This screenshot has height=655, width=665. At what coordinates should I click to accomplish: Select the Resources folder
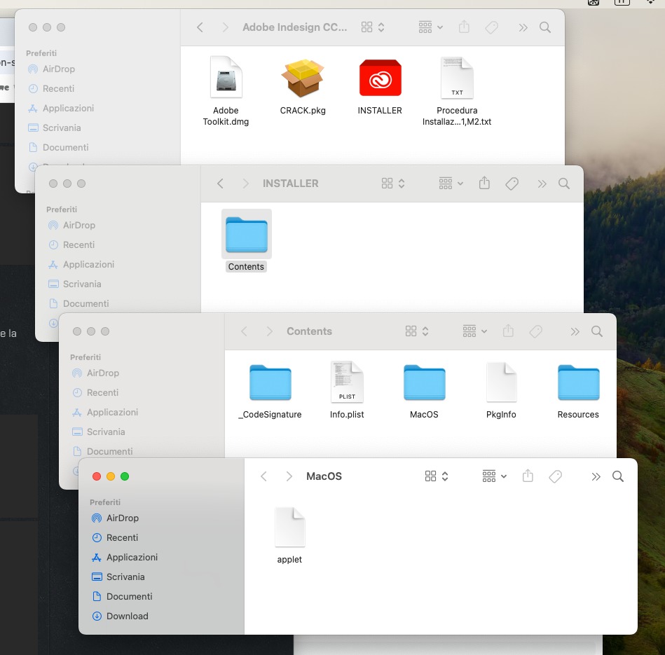tap(579, 382)
